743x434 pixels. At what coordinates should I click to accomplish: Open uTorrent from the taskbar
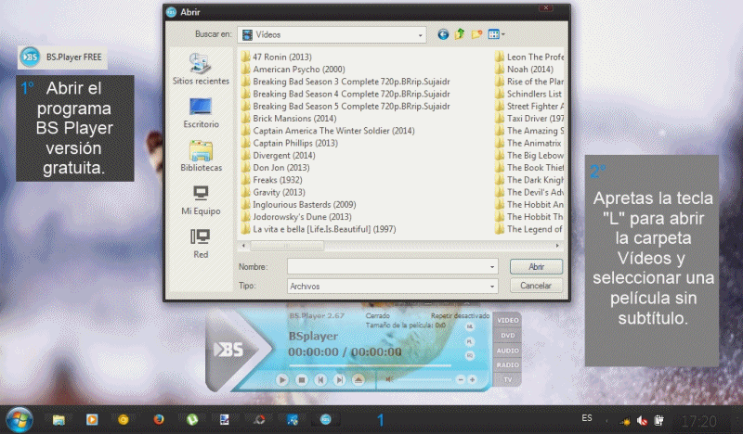pyautogui.click(x=192, y=419)
